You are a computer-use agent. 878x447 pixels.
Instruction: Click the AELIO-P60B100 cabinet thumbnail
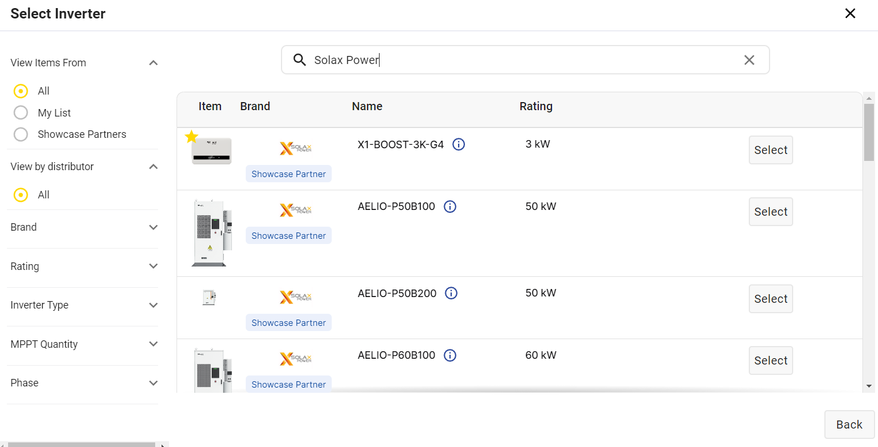coord(212,370)
